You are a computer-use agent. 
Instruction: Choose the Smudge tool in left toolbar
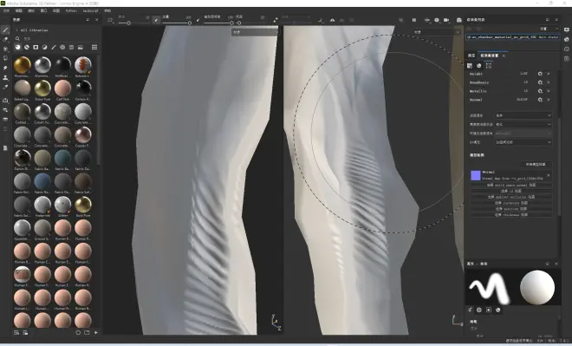click(x=5, y=68)
